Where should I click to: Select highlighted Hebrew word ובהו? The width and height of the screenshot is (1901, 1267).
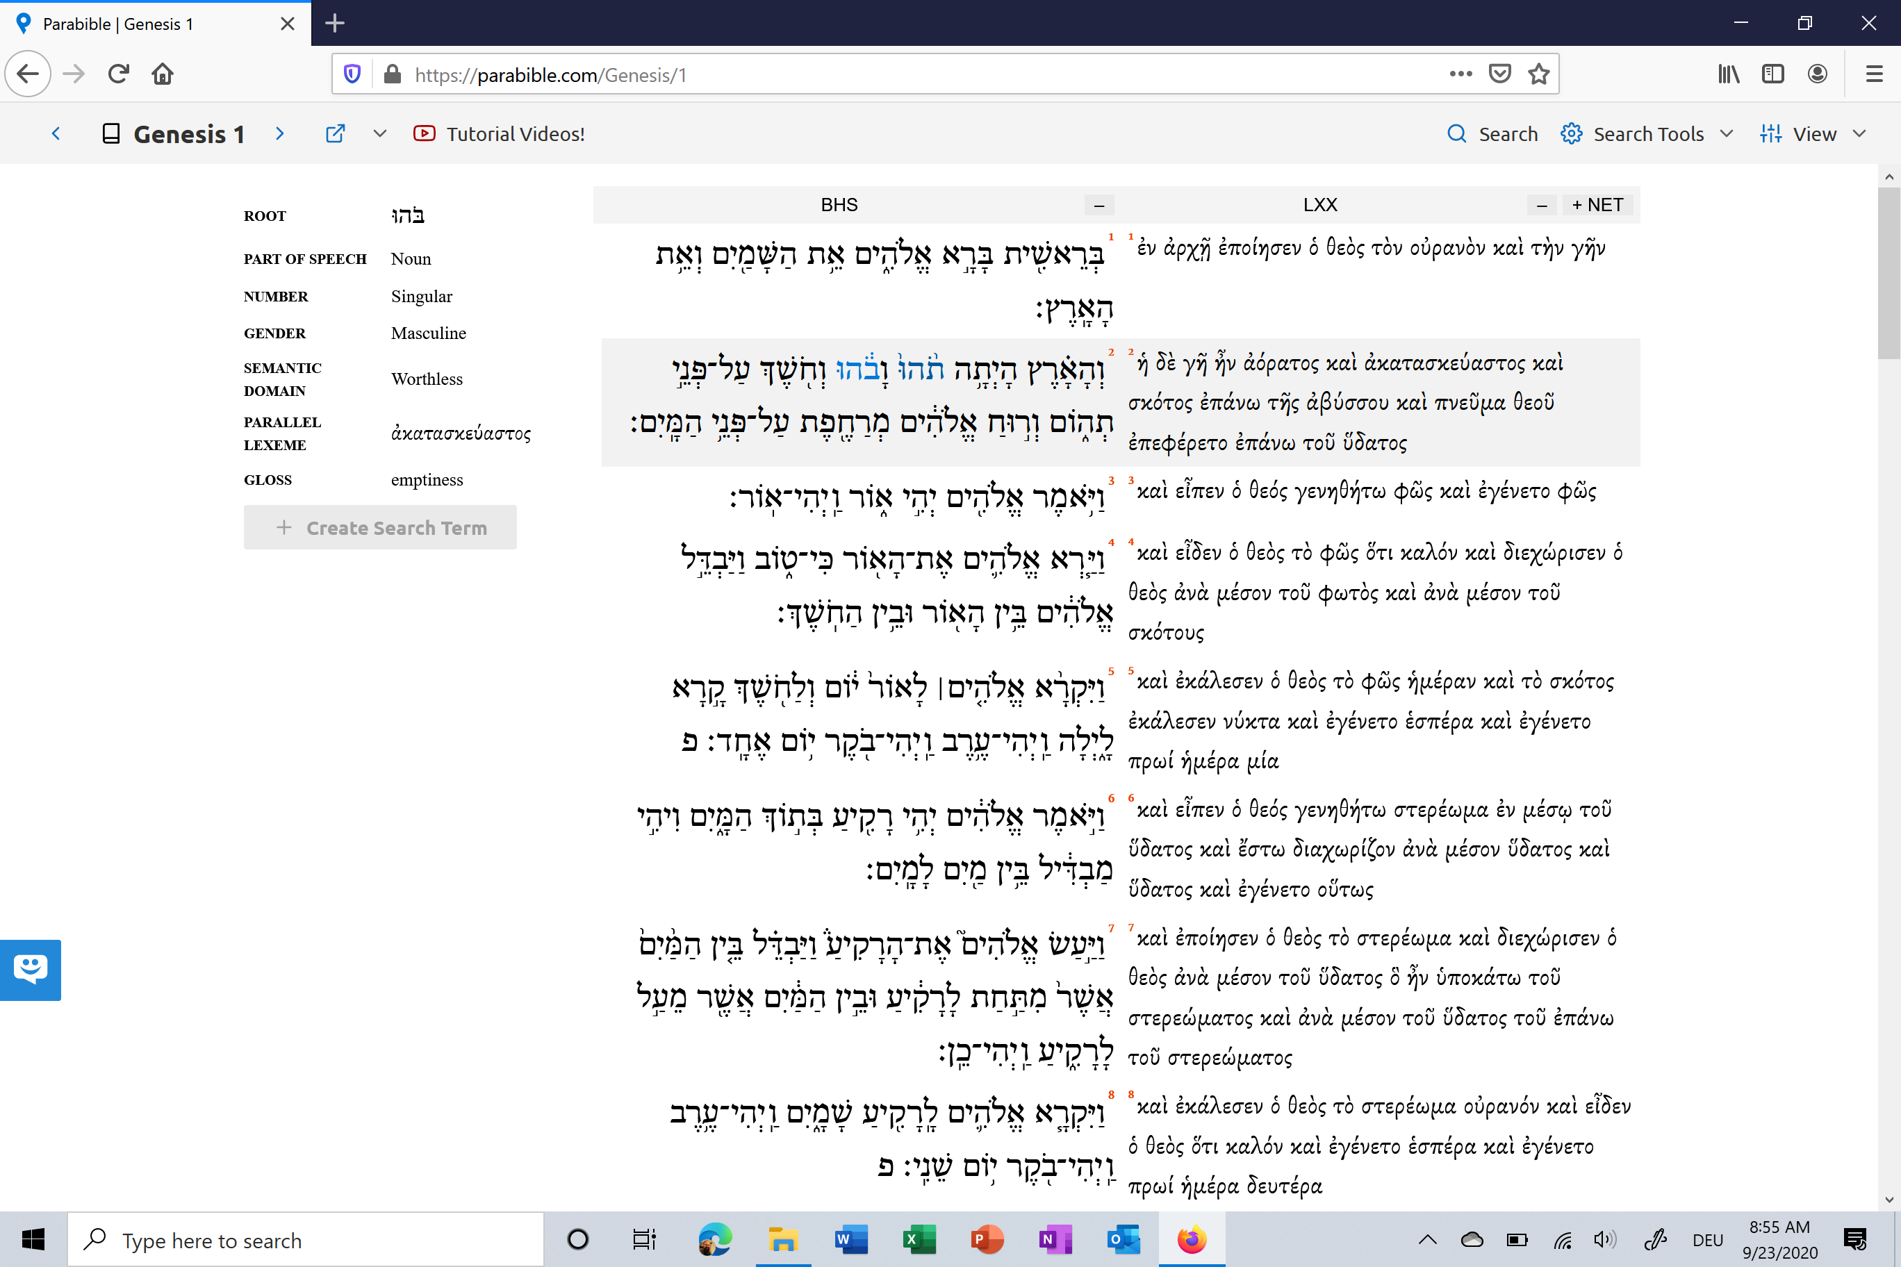[x=862, y=370]
